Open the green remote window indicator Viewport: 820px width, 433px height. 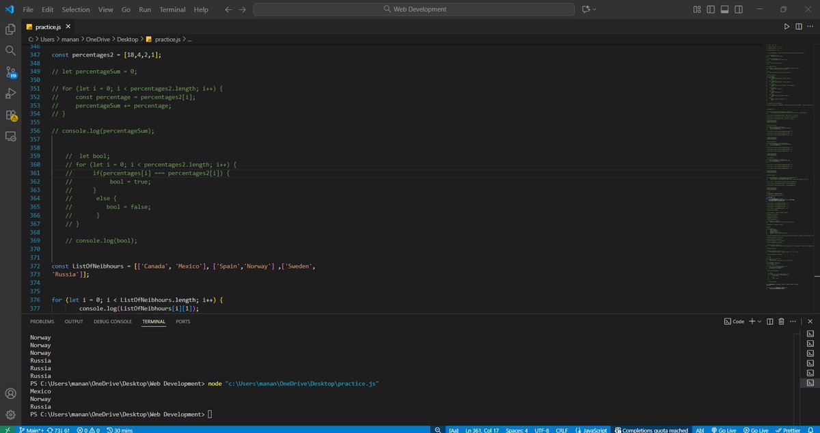(7, 429)
